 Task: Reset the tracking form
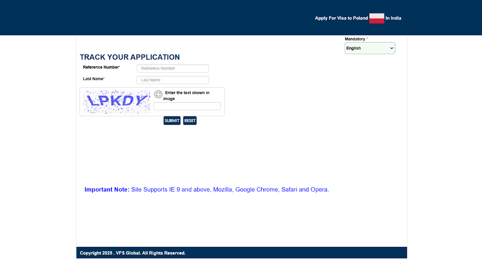[x=190, y=121]
